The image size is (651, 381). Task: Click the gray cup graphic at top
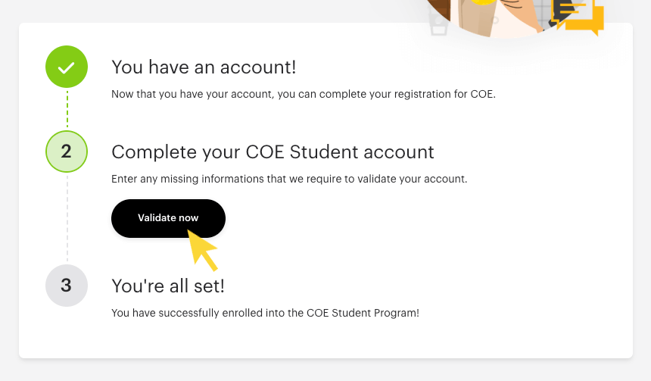pos(438,23)
